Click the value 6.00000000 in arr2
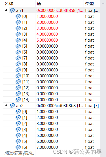Screen dimensions: 106x157 point(47,141)
